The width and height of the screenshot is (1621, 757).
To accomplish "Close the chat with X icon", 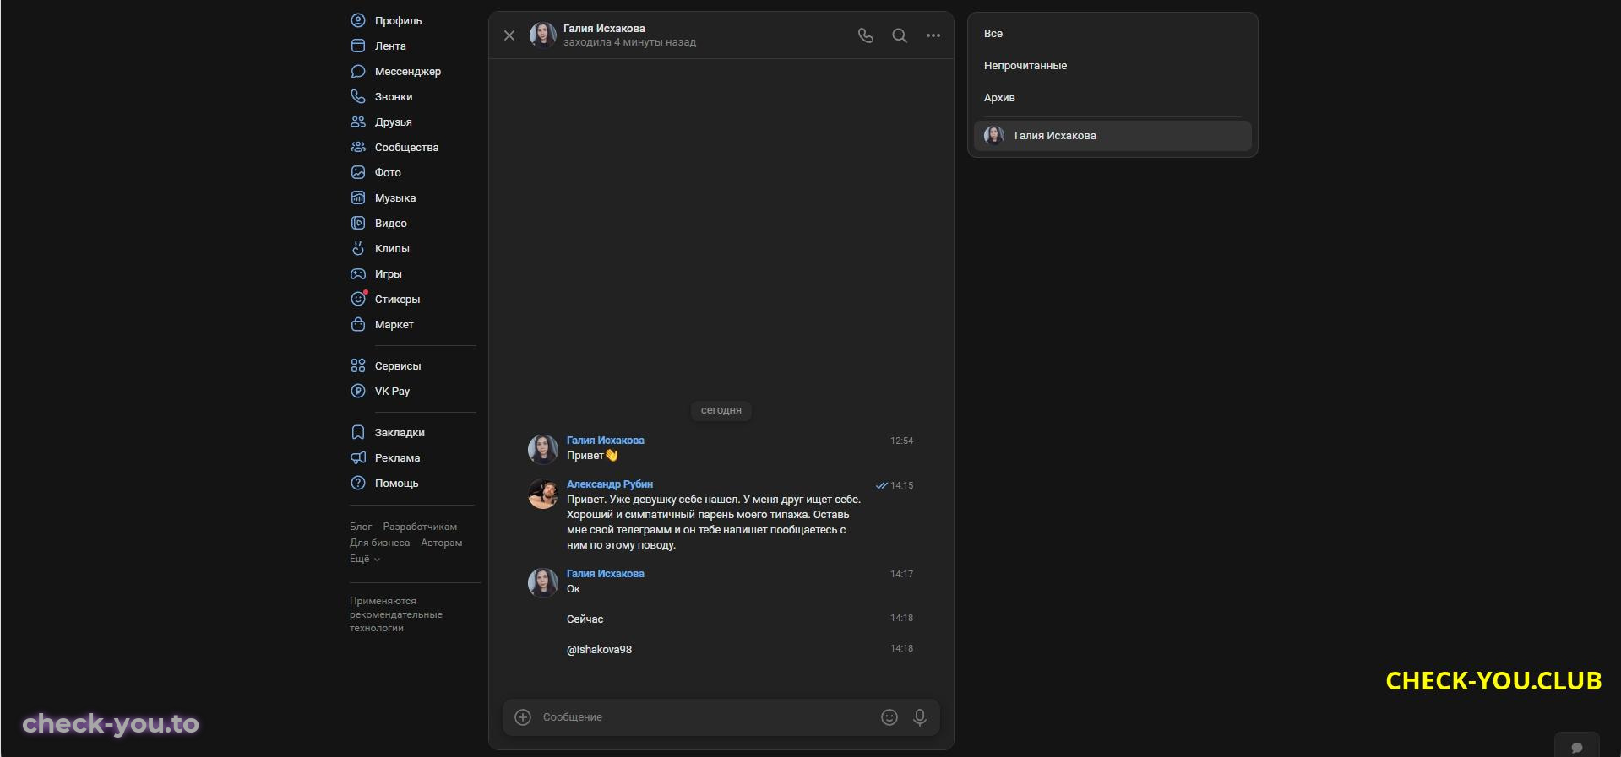I will pyautogui.click(x=509, y=35).
